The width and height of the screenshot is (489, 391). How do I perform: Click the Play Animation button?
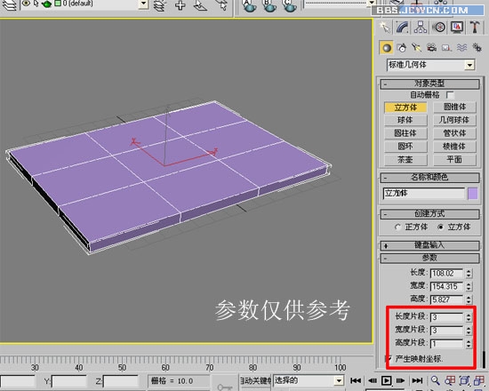[387, 380]
